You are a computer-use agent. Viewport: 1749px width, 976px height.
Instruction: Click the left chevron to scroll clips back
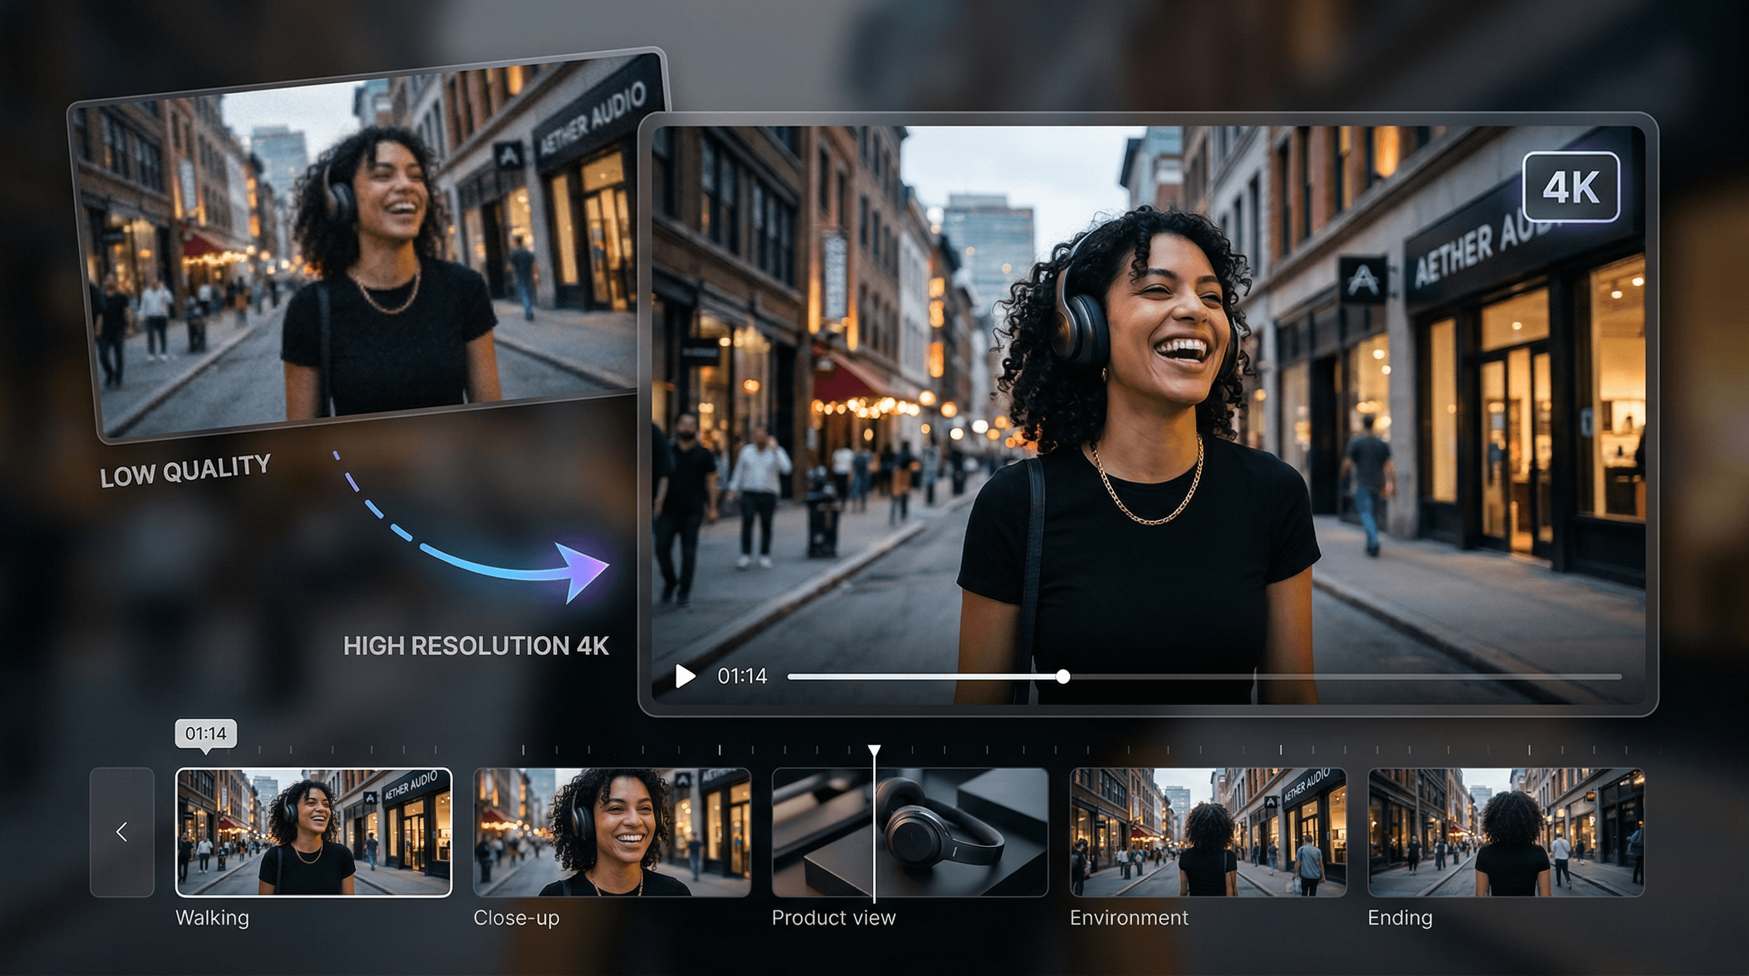[x=122, y=832]
